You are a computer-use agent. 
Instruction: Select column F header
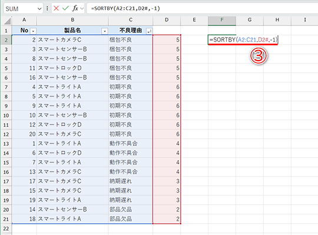(222, 20)
